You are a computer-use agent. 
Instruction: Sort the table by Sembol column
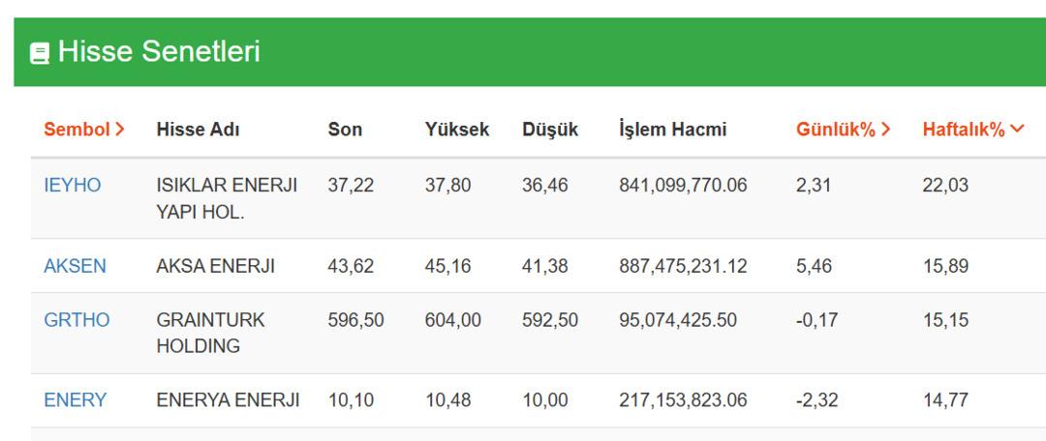tap(84, 130)
